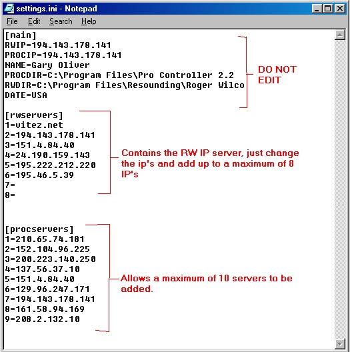Click on the 1=vitez.net entry
Image resolution: width=350 pixels, height=352 pixels.
click(x=34, y=125)
